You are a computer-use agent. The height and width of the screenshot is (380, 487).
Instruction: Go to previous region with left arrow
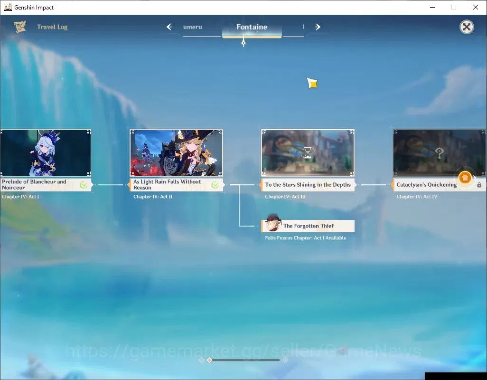169,27
